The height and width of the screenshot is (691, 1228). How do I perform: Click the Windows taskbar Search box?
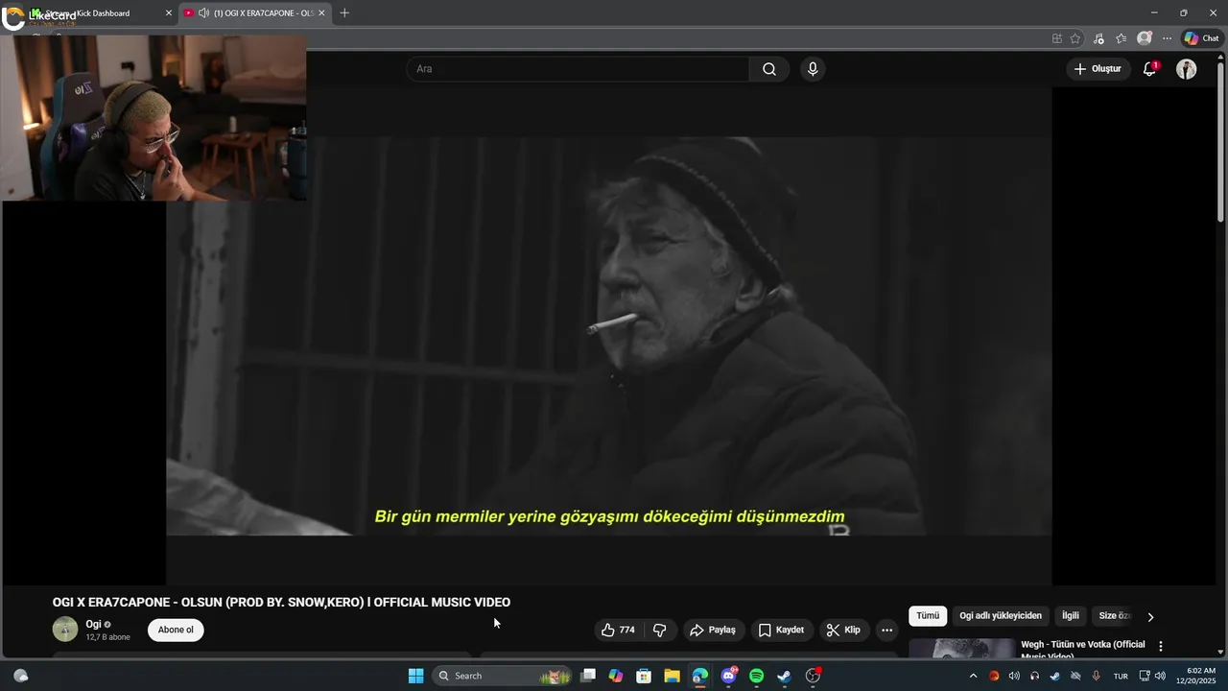pos(500,676)
